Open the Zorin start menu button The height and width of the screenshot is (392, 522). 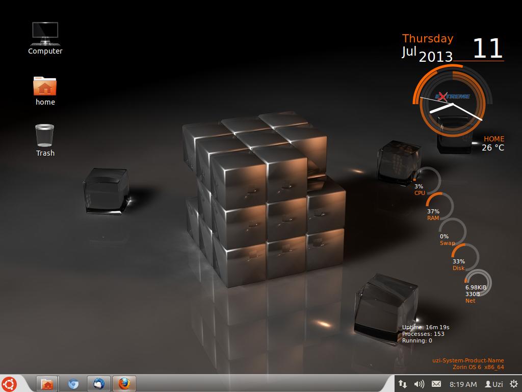tap(9, 383)
